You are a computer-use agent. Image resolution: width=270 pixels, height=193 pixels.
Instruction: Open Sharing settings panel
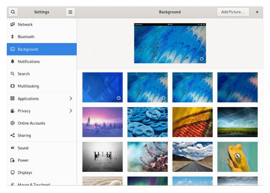42,136
